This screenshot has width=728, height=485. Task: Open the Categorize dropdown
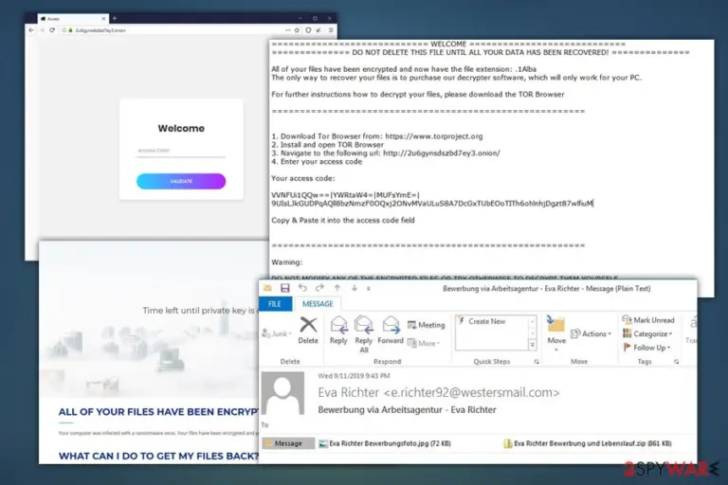647,333
